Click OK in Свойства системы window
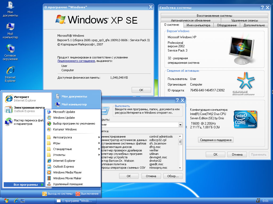 tap(215, 155)
